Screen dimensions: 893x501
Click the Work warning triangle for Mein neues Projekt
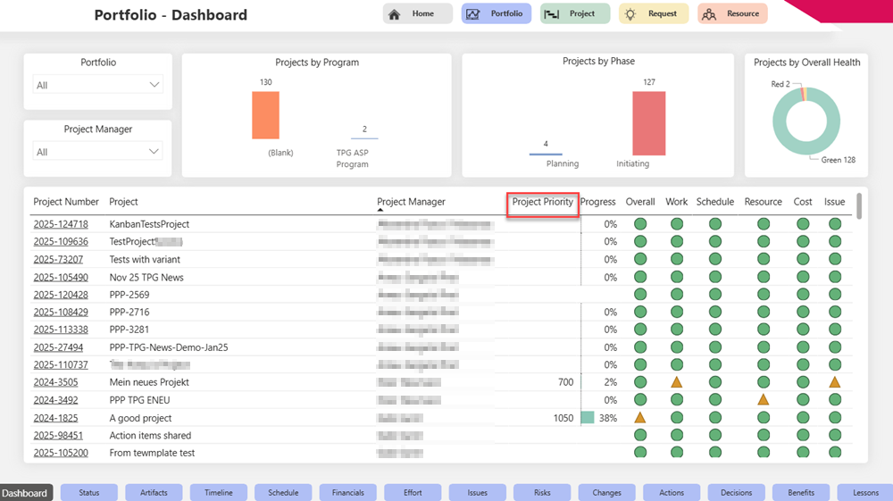coord(677,382)
